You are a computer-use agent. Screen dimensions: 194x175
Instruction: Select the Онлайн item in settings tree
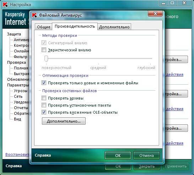(x=21, y=51)
